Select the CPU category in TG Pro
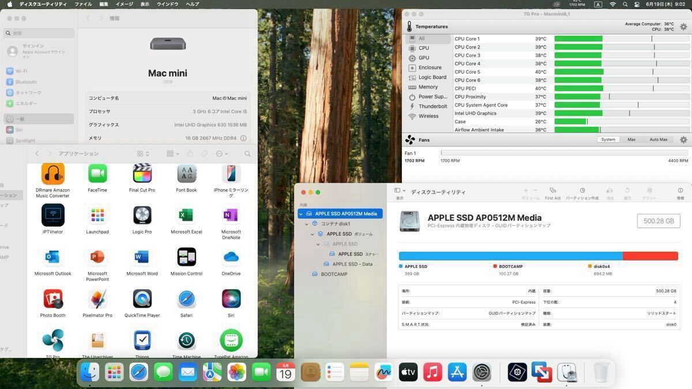This screenshot has height=389, width=692. coord(428,48)
